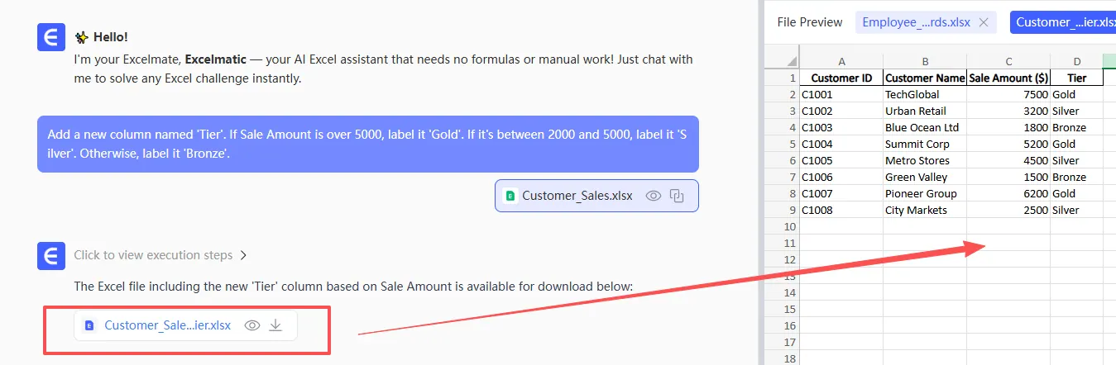Click the cell containing 'Blue Ocean Ltd'
This screenshot has width=1116, height=365.
coord(923,127)
